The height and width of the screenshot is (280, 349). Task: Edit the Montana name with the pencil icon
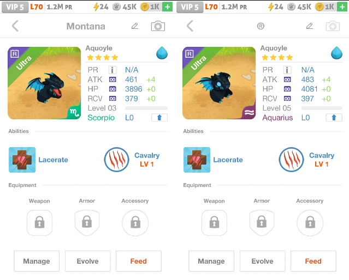coord(135,26)
